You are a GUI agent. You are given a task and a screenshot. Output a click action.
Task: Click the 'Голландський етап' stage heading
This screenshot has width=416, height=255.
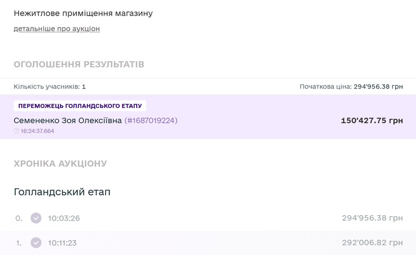(62, 192)
